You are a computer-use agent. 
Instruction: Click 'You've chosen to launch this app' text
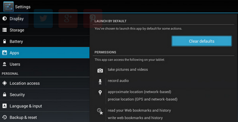tap(138, 28)
